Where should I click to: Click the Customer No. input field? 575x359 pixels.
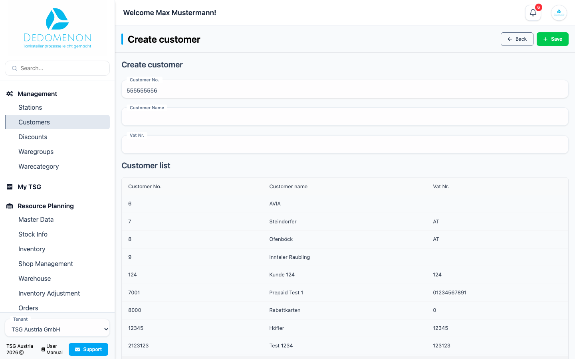pyautogui.click(x=345, y=89)
